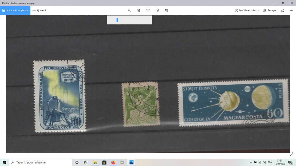Click the Magyar Posta space stamp
This screenshot has height=166, width=296.
[233, 102]
